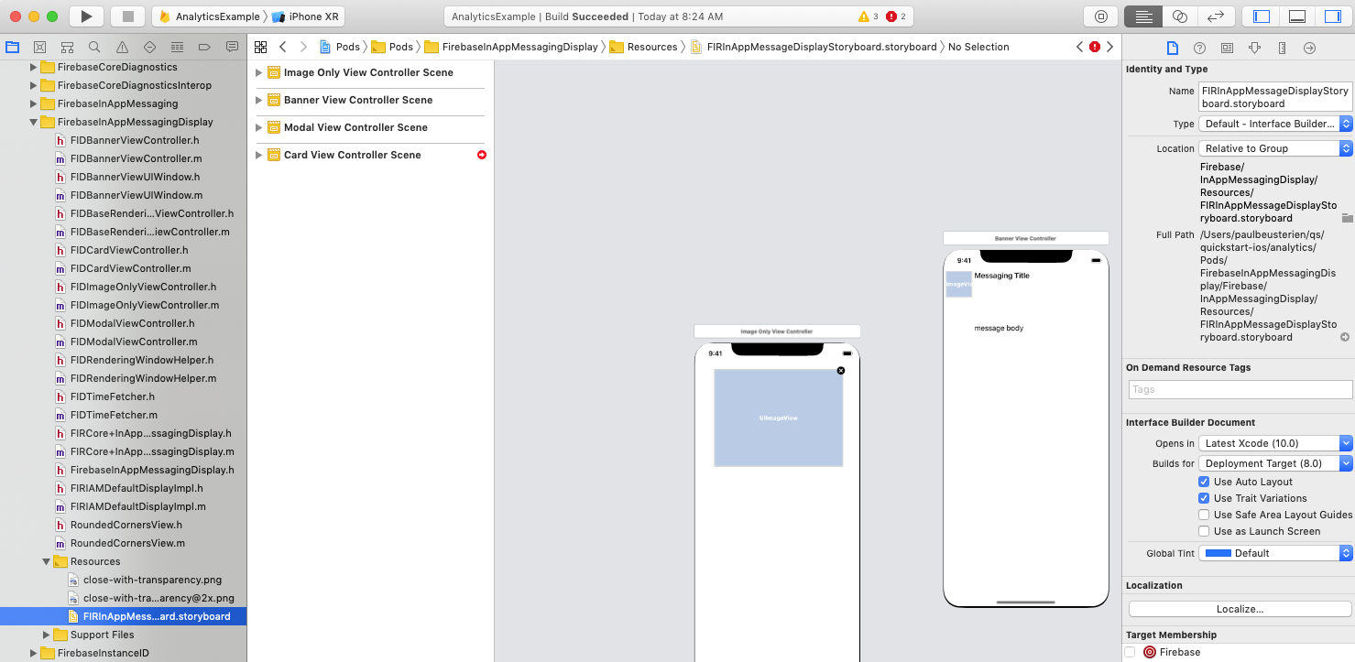Enable Use as Launch Screen

(1204, 531)
